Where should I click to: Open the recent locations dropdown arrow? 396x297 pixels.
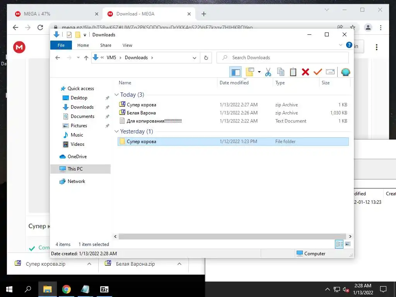click(x=78, y=58)
